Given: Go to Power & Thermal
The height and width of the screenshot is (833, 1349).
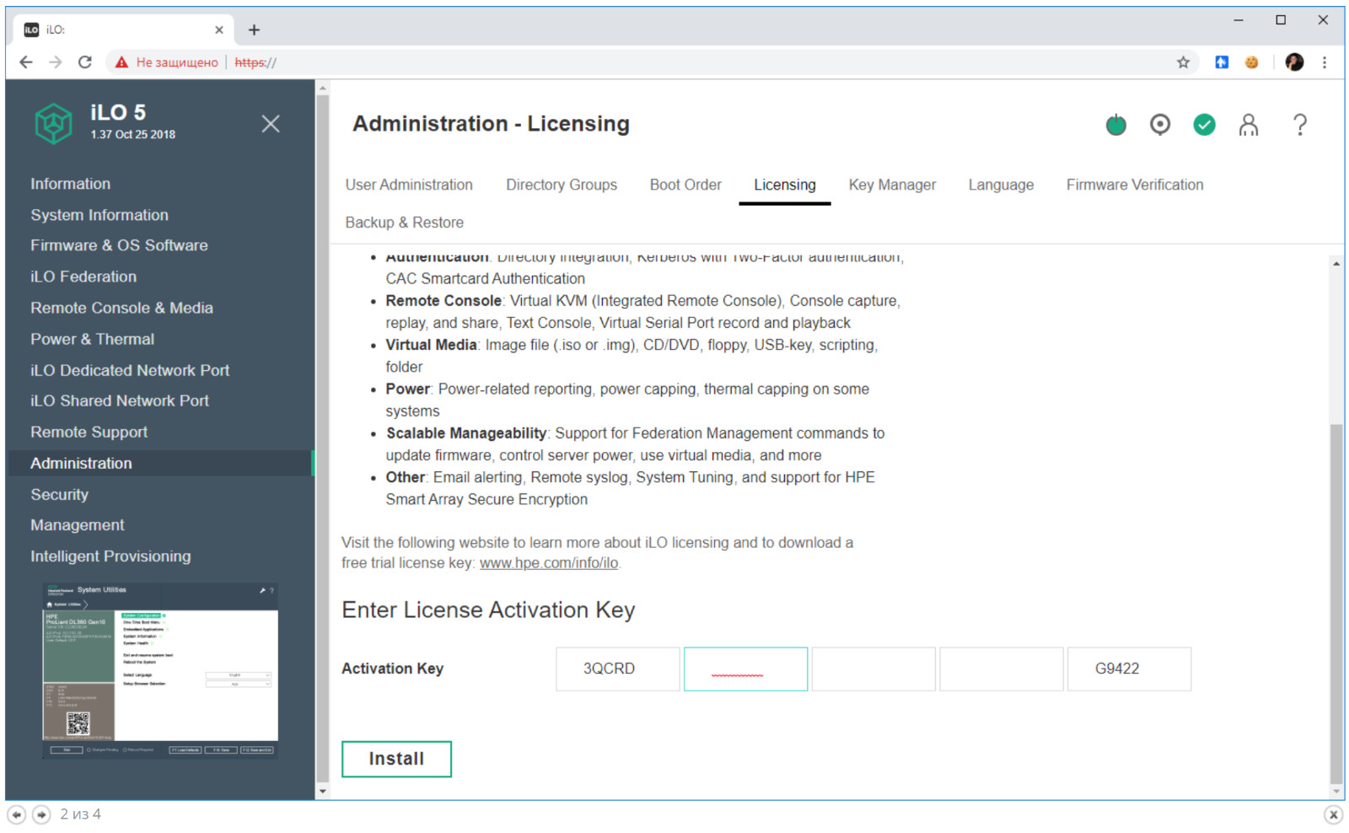Looking at the screenshot, I should point(93,339).
